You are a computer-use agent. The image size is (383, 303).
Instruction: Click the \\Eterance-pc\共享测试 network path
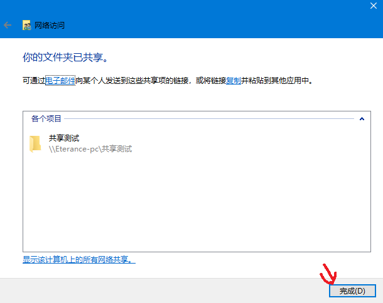[90, 149]
